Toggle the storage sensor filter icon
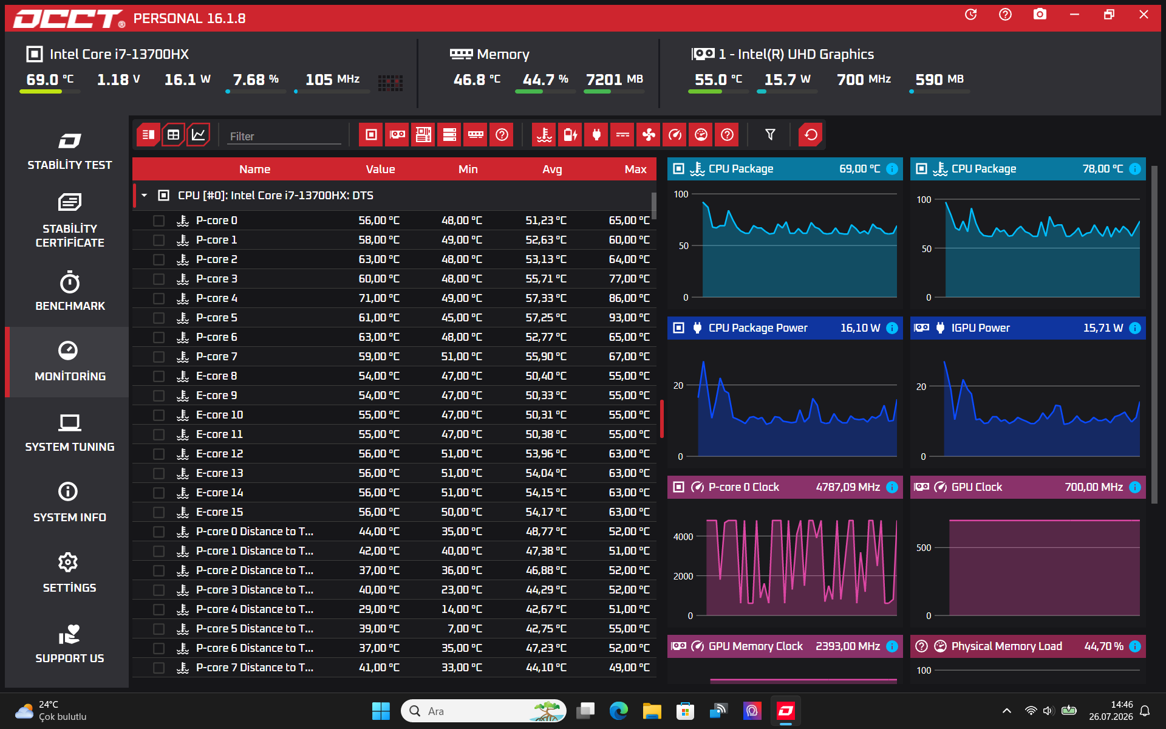 449,135
